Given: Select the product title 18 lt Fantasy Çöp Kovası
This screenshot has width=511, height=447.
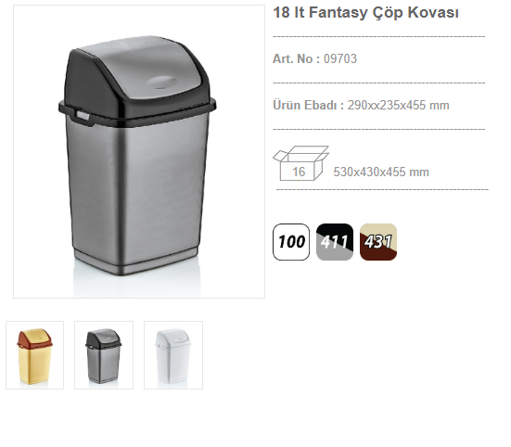Looking at the screenshot, I should [365, 13].
